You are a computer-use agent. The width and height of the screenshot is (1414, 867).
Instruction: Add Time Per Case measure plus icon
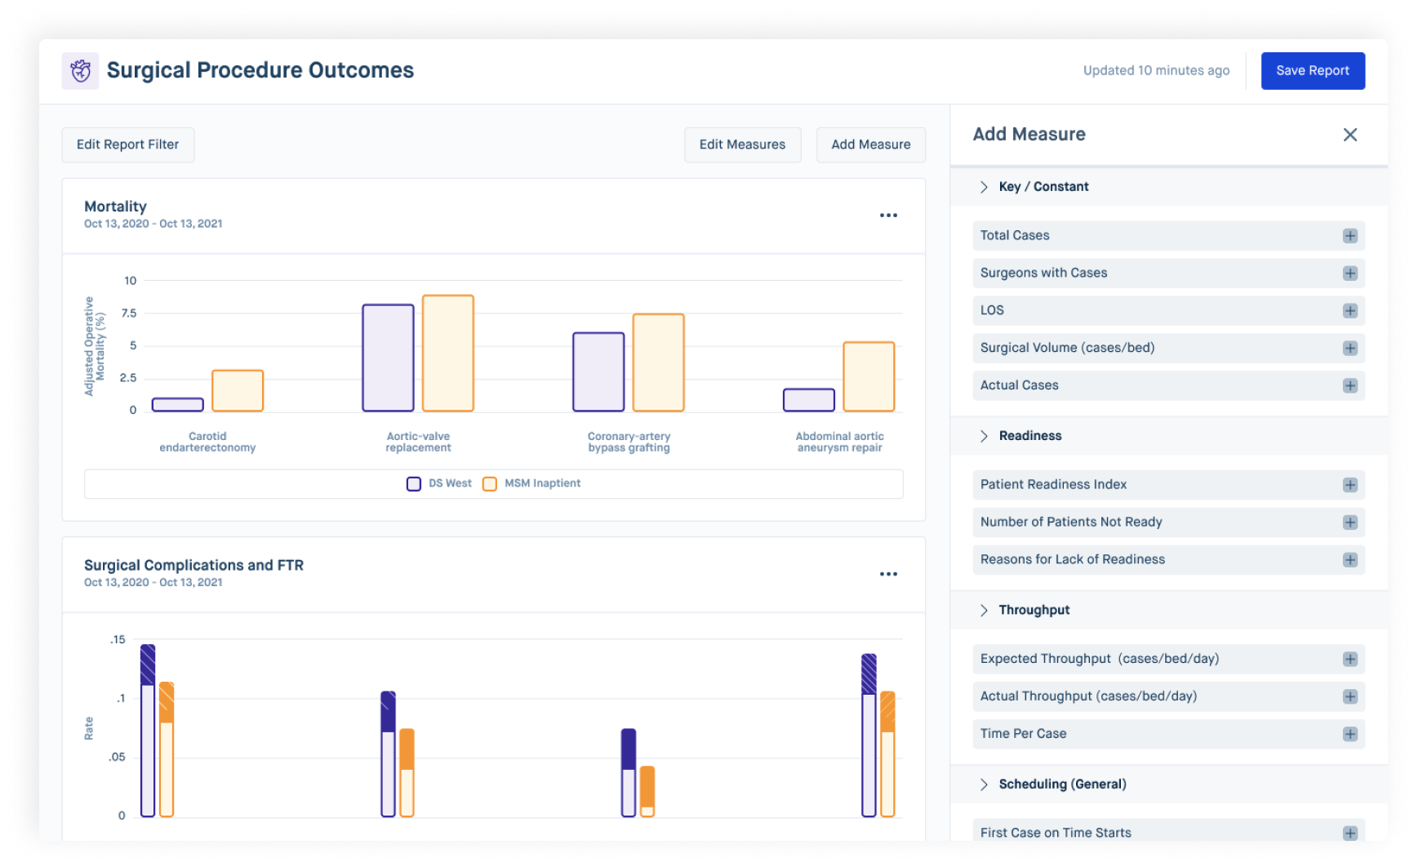pyautogui.click(x=1350, y=734)
